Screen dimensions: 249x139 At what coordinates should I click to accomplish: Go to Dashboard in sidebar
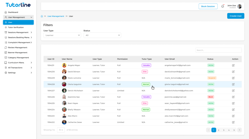coord(13,12)
